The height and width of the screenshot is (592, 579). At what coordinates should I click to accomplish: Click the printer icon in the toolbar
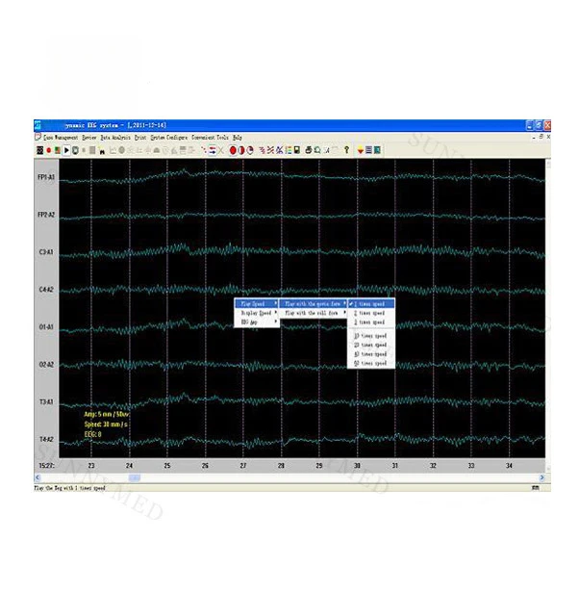point(309,150)
